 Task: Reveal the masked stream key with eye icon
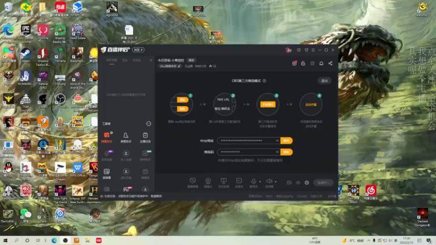(x=277, y=152)
